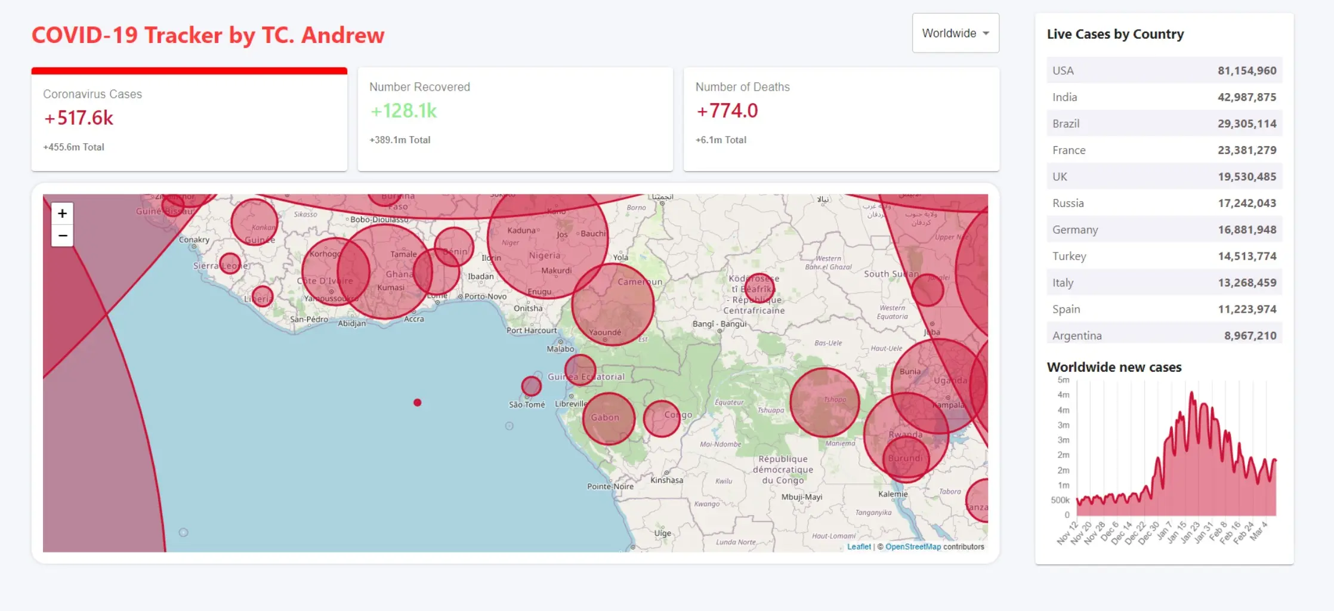
Task: Select the Number Recovered card
Action: click(x=515, y=119)
